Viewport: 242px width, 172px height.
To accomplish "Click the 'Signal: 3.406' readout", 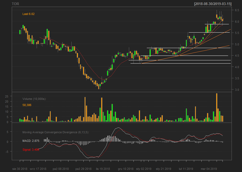I will (31, 150).
